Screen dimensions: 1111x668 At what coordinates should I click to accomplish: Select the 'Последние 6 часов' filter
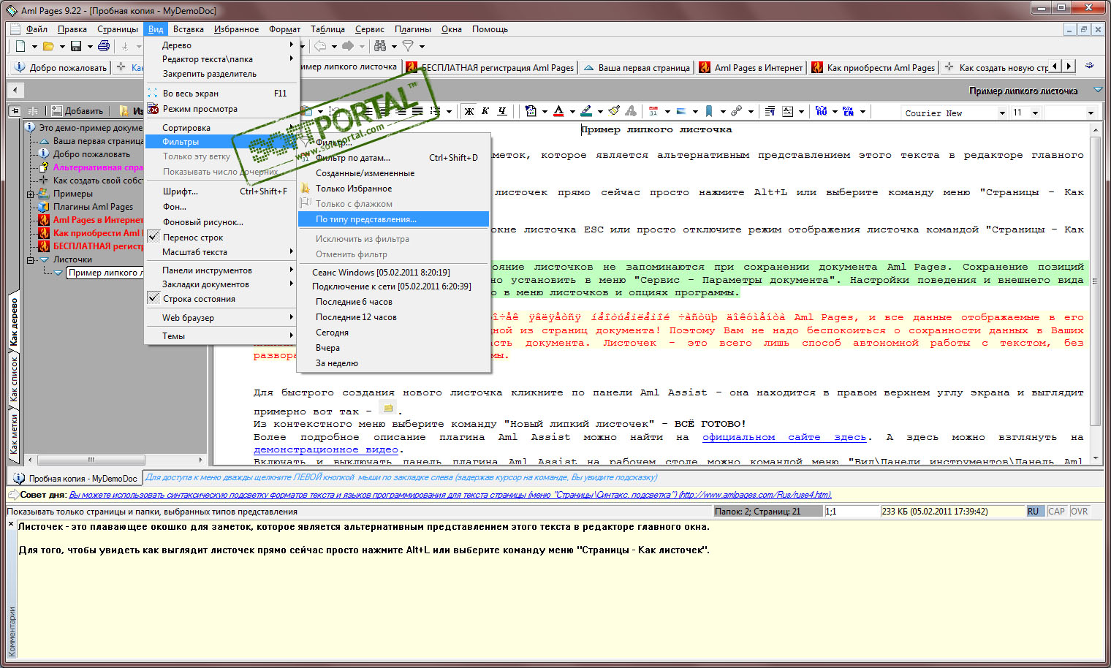click(x=393, y=302)
